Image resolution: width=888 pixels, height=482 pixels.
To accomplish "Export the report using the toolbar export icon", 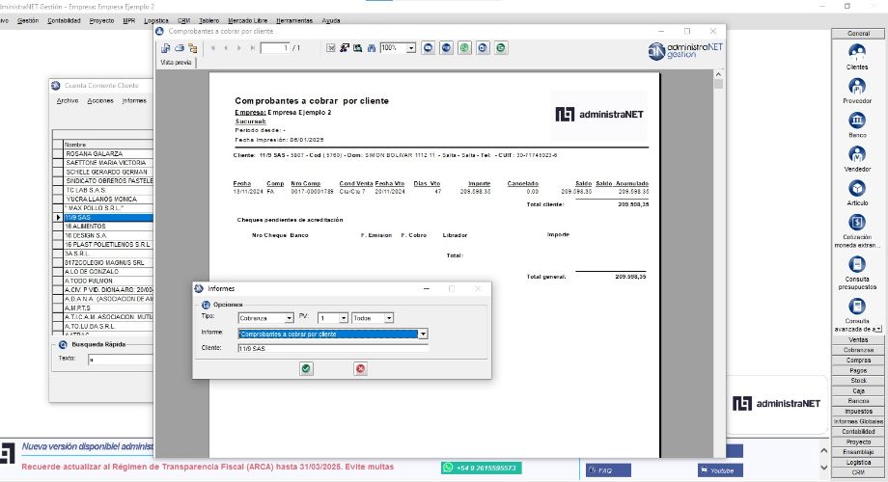I will 165,48.
